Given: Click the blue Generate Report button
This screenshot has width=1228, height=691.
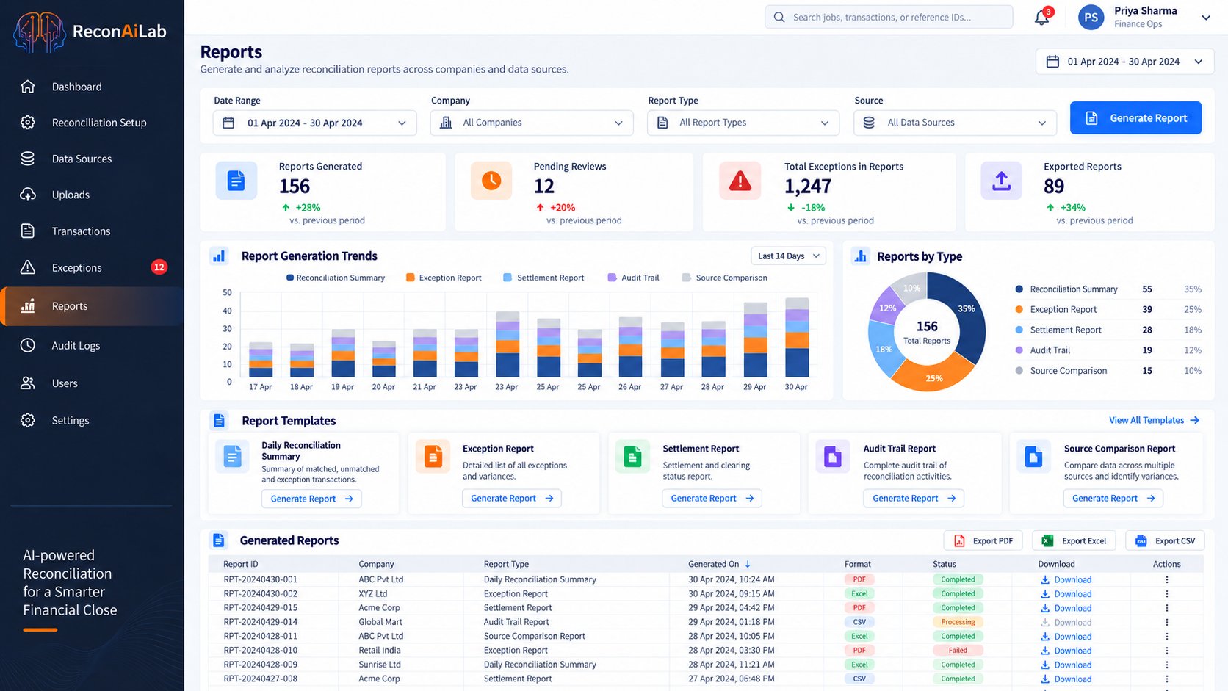Looking at the screenshot, I should click(x=1135, y=118).
